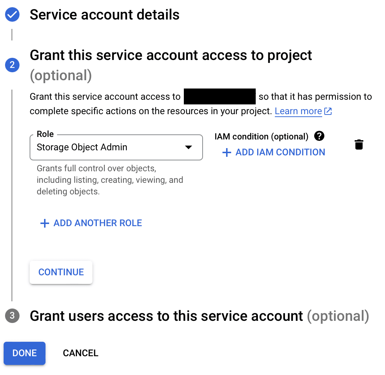Open the Service account details step
This screenshot has height=375, width=385.
tap(104, 15)
